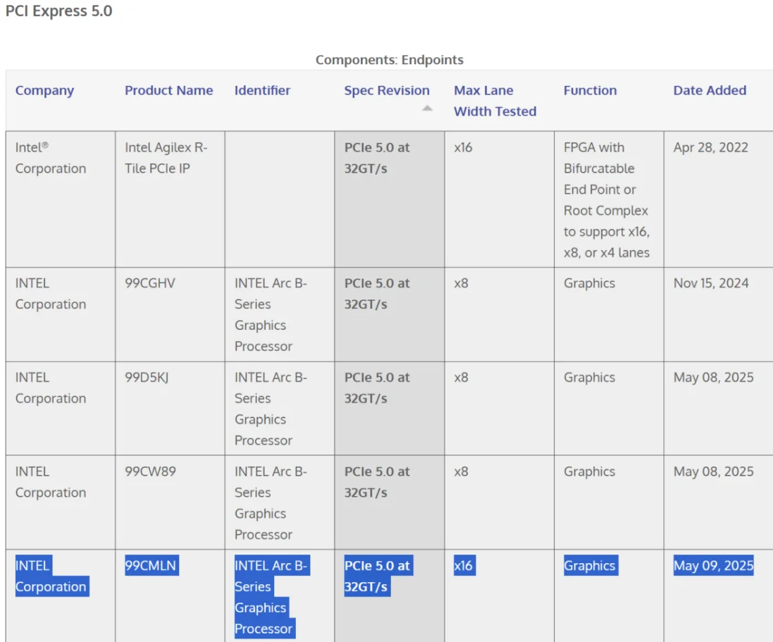Click the highlighted May 09, 2025 date
The image size is (773, 642).
[713, 565]
